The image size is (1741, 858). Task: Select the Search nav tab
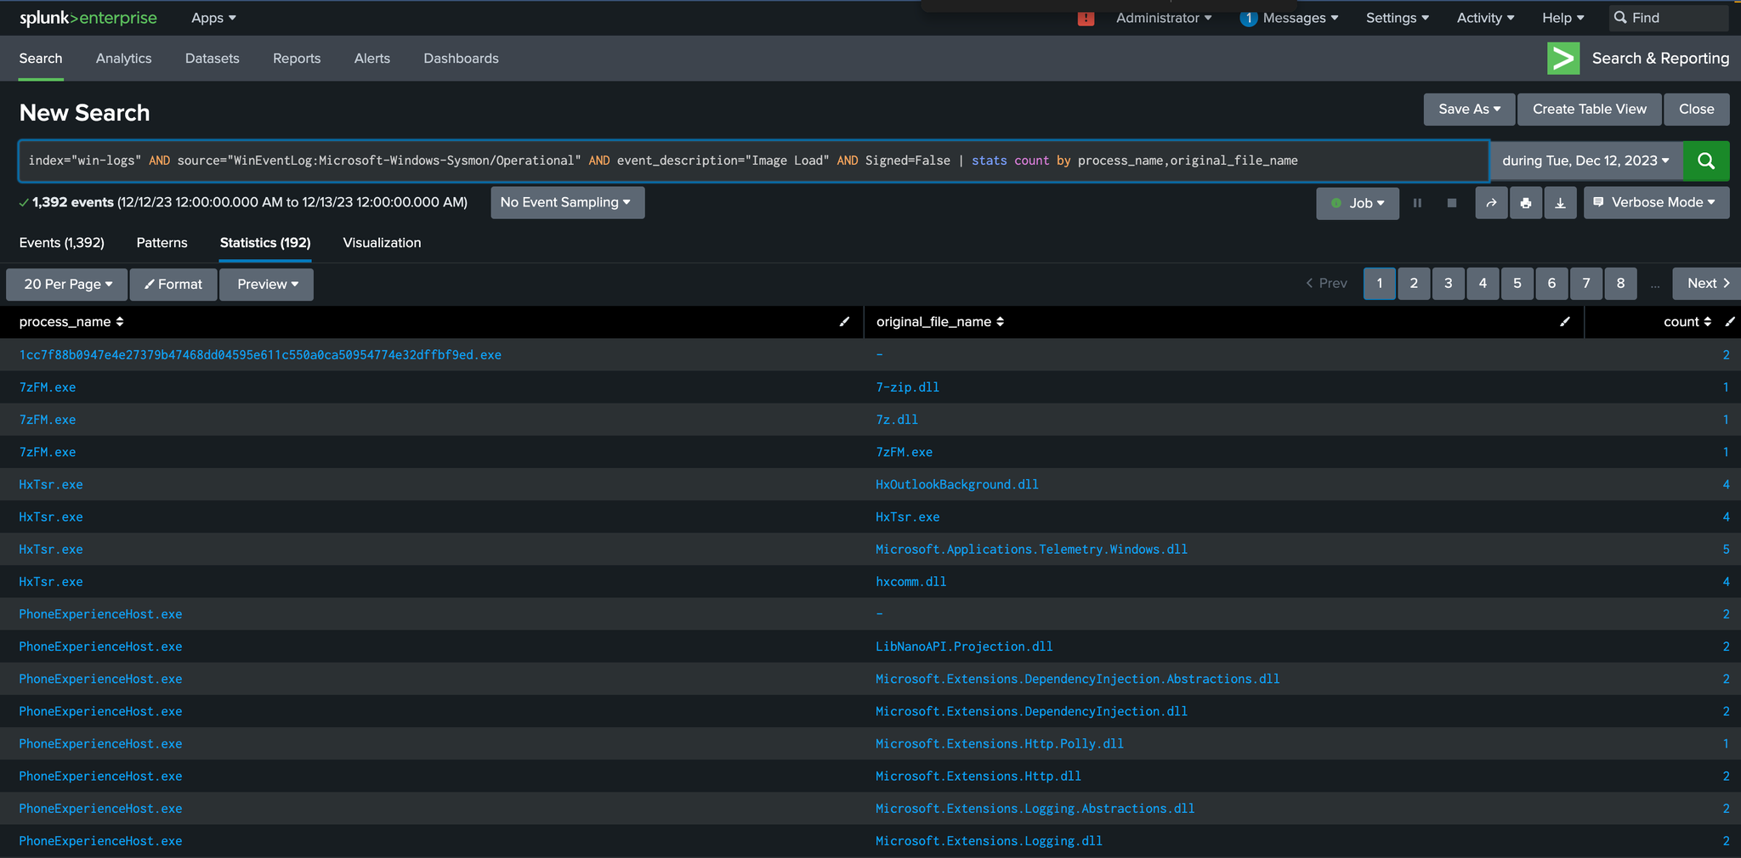(41, 59)
